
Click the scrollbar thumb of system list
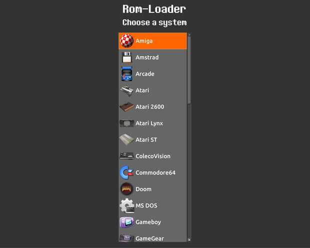tap(189, 70)
